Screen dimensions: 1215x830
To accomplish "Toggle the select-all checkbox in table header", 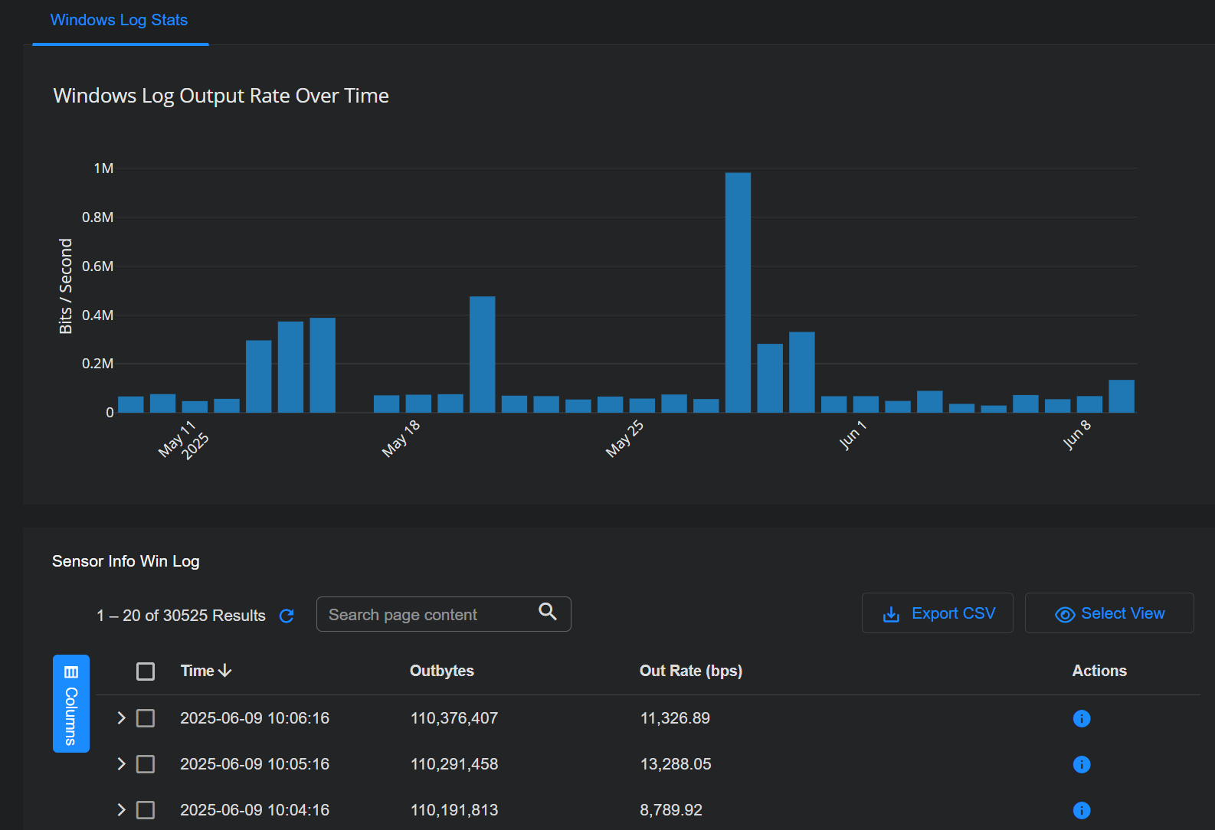I will pyautogui.click(x=146, y=672).
